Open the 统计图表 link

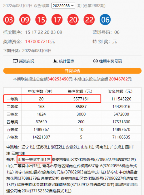tap(67, 61)
